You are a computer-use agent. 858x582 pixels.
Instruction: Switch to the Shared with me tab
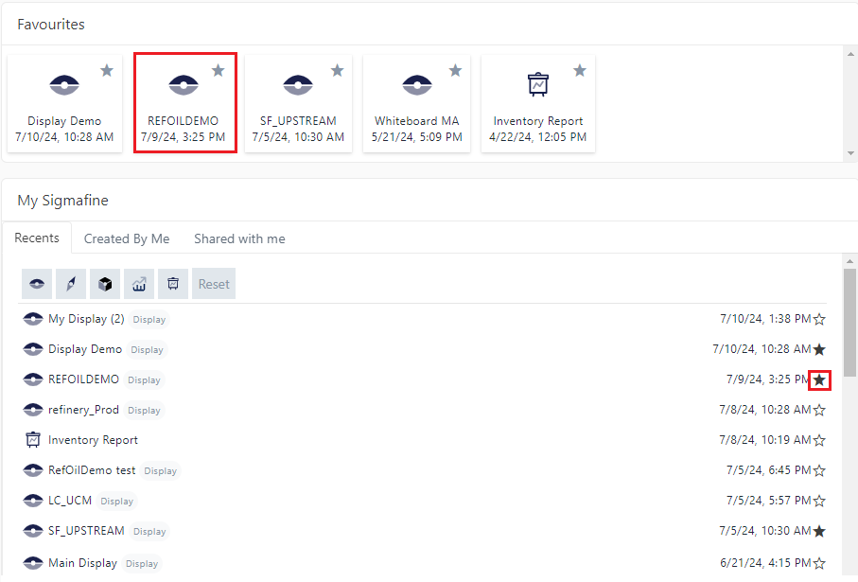pyautogui.click(x=239, y=238)
